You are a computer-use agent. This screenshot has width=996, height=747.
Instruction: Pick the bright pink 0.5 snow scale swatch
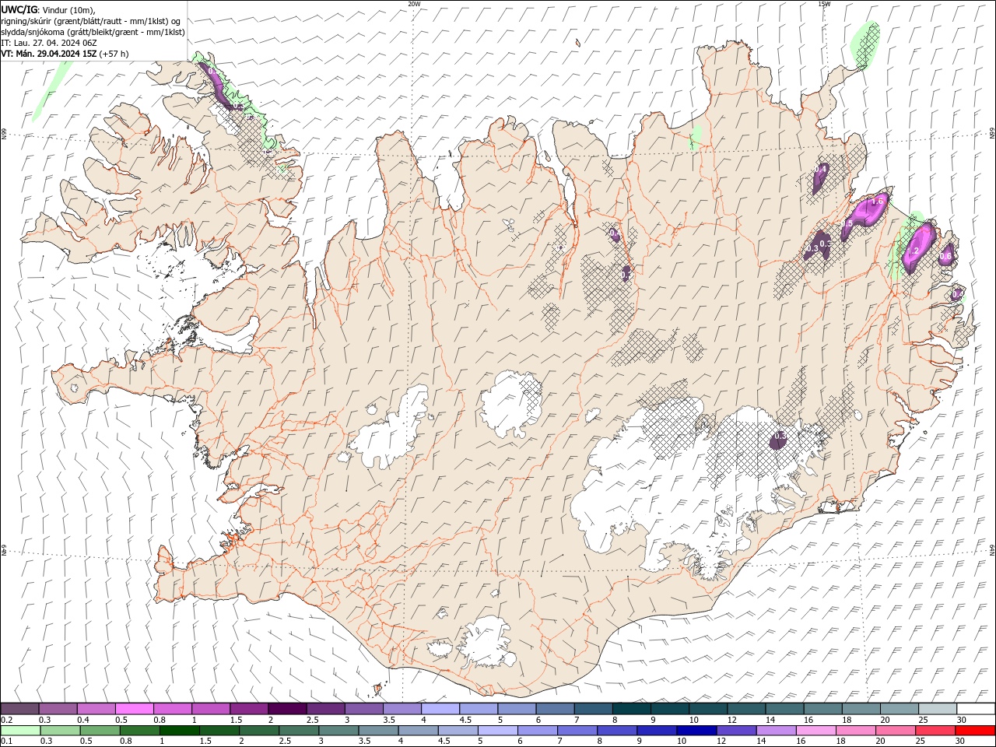click(135, 709)
